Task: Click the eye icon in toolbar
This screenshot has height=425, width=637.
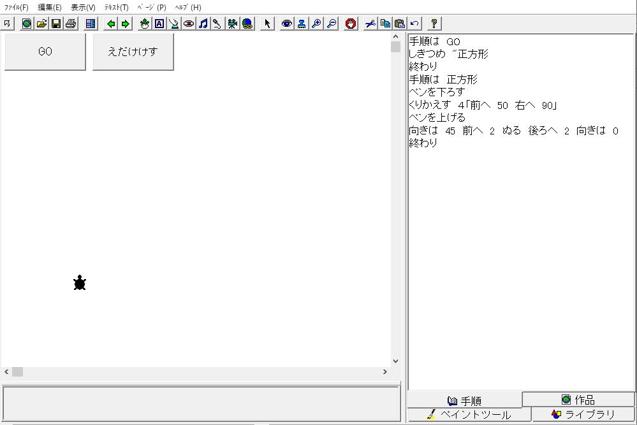Action: click(287, 24)
